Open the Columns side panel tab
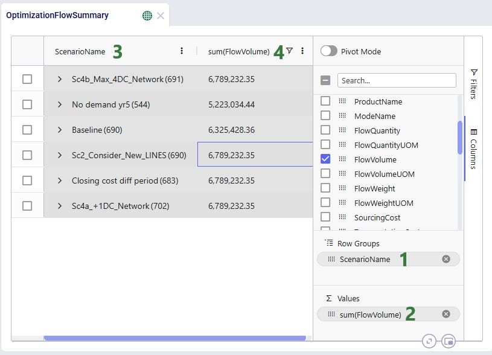The height and width of the screenshot is (355, 492). pyautogui.click(x=473, y=149)
